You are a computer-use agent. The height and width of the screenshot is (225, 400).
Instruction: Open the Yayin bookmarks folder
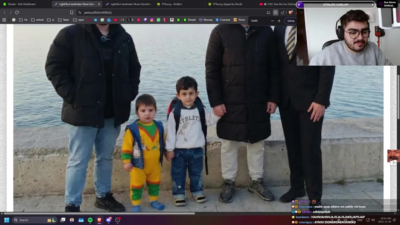(63, 20)
